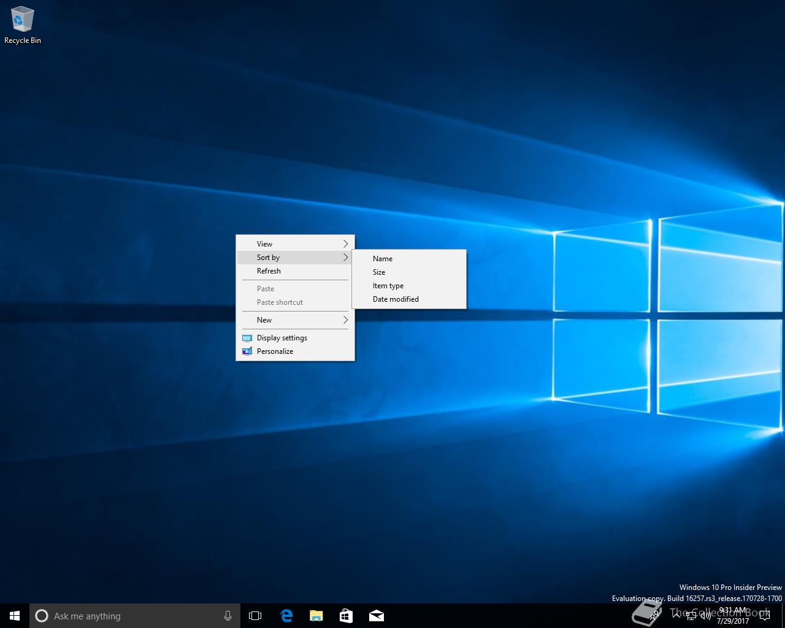Viewport: 785px width, 628px height.
Task: Click the network status tray icon
Action: click(691, 616)
